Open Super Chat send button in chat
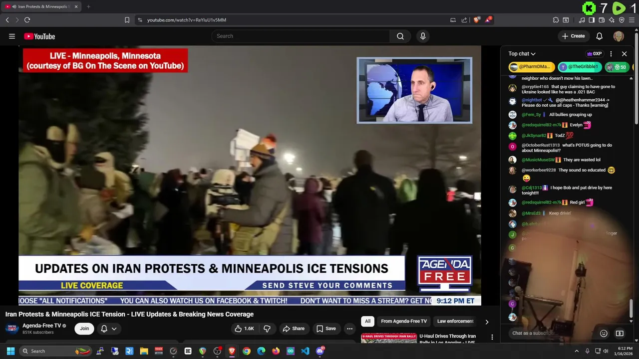This screenshot has width=639, height=359. point(620,333)
